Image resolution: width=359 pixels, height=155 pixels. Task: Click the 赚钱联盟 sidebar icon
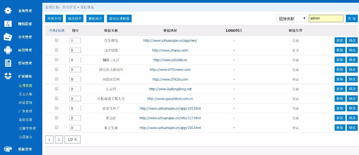[x=8, y=24]
